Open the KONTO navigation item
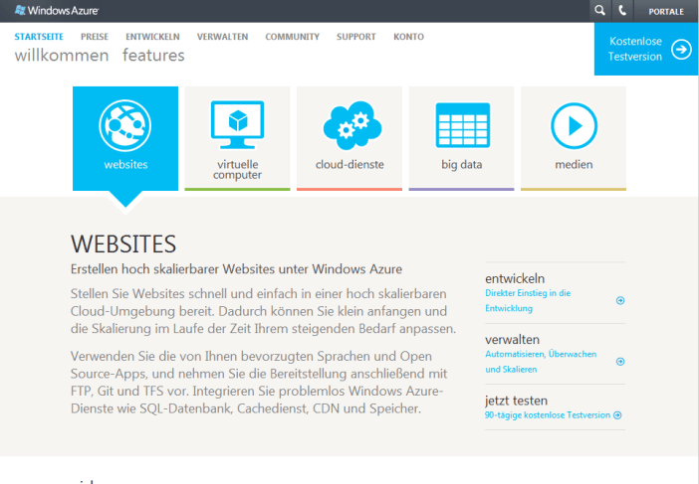699x484 pixels. (408, 37)
